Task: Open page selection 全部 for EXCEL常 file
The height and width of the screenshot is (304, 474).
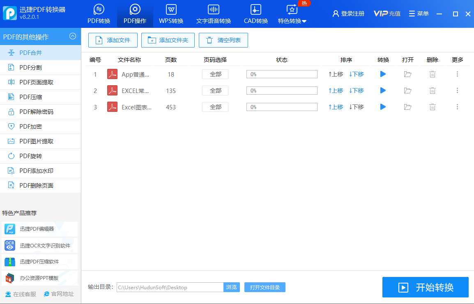Action: [x=215, y=91]
